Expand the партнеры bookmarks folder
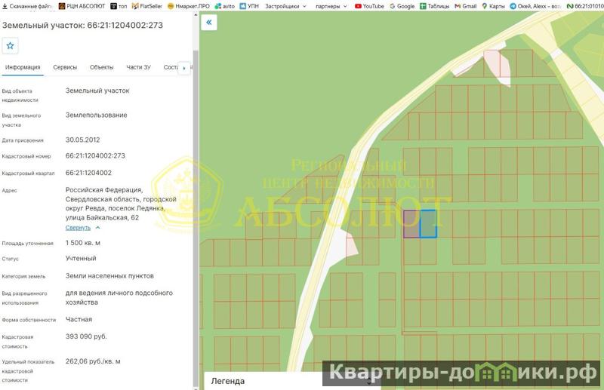The width and height of the screenshot is (604, 390). click(331, 6)
